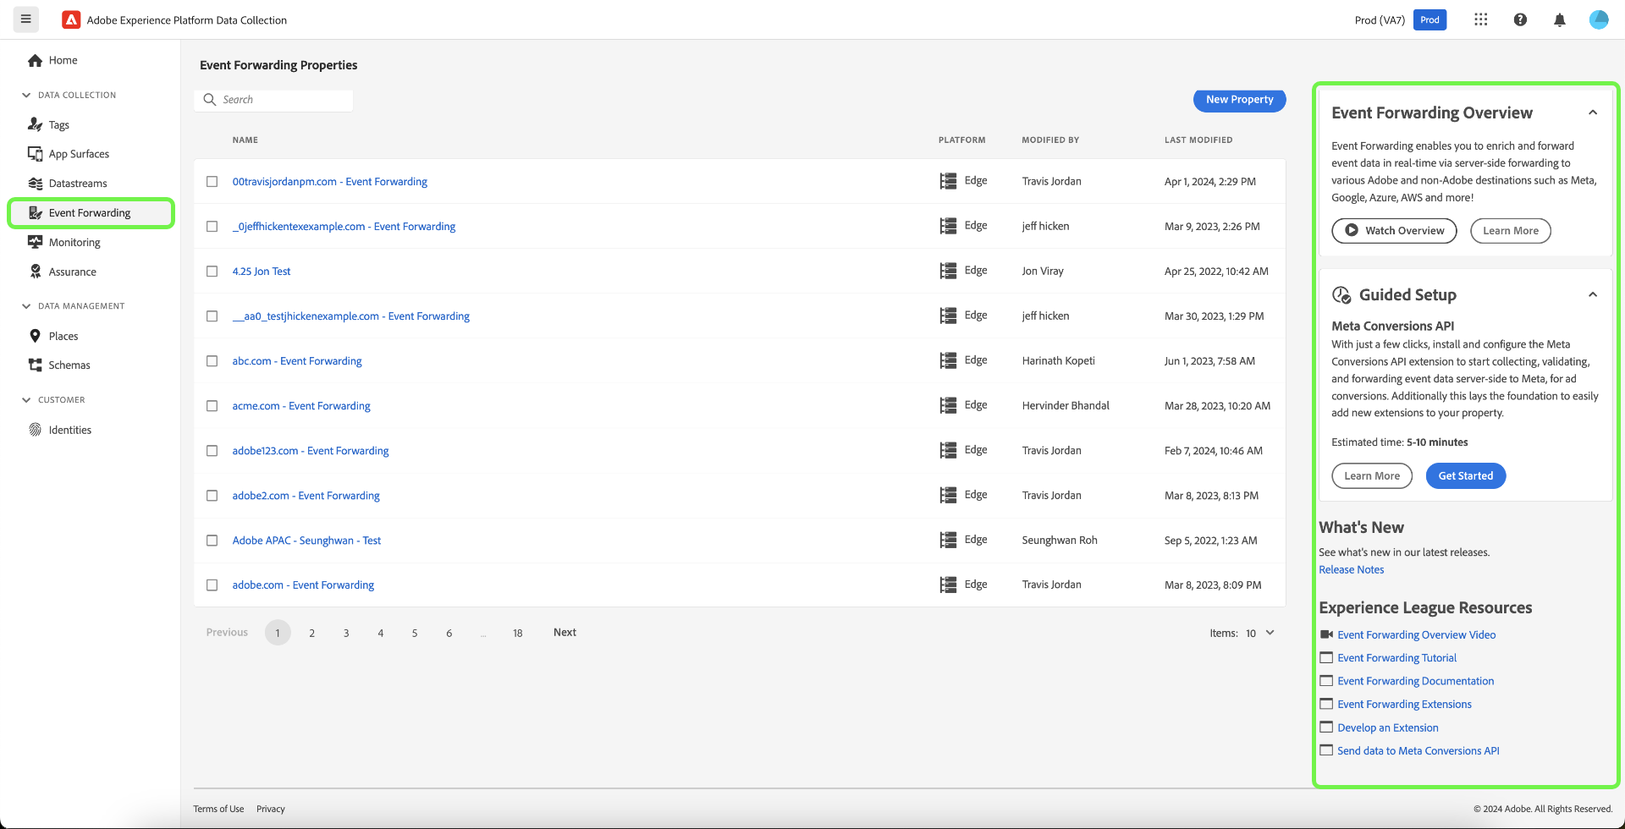The width and height of the screenshot is (1625, 829).
Task: Select the 4.25 Jon Test checkbox
Action: (212, 272)
